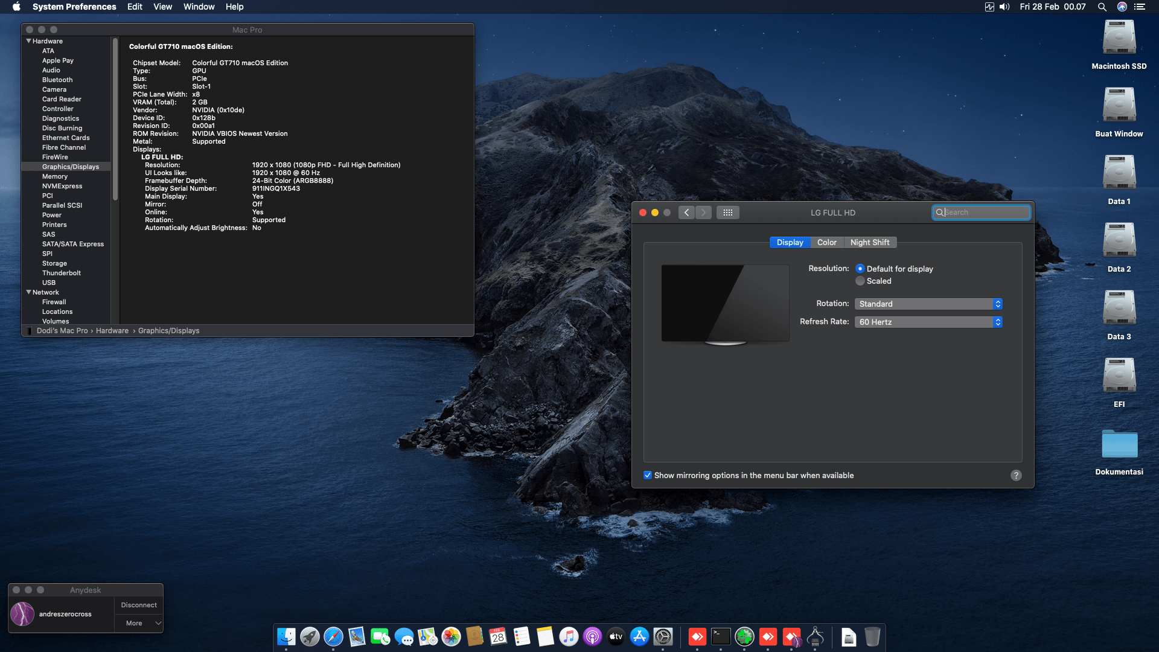
Task: Open Terminal from the Dock
Action: click(x=721, y=636)
